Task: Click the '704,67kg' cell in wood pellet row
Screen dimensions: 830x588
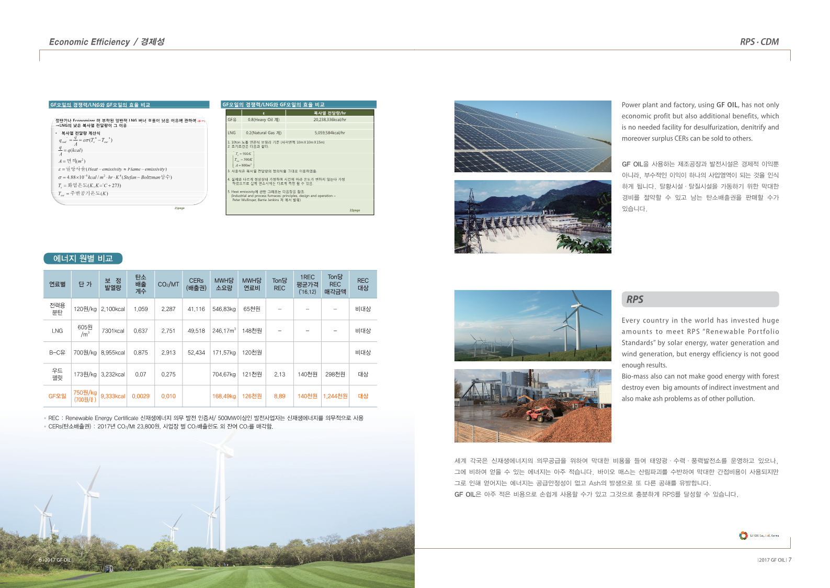Action: (224, 374)
